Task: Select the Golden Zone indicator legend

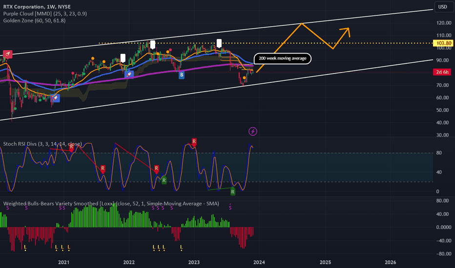Action: pyautogui.click(x=34, y=20)
